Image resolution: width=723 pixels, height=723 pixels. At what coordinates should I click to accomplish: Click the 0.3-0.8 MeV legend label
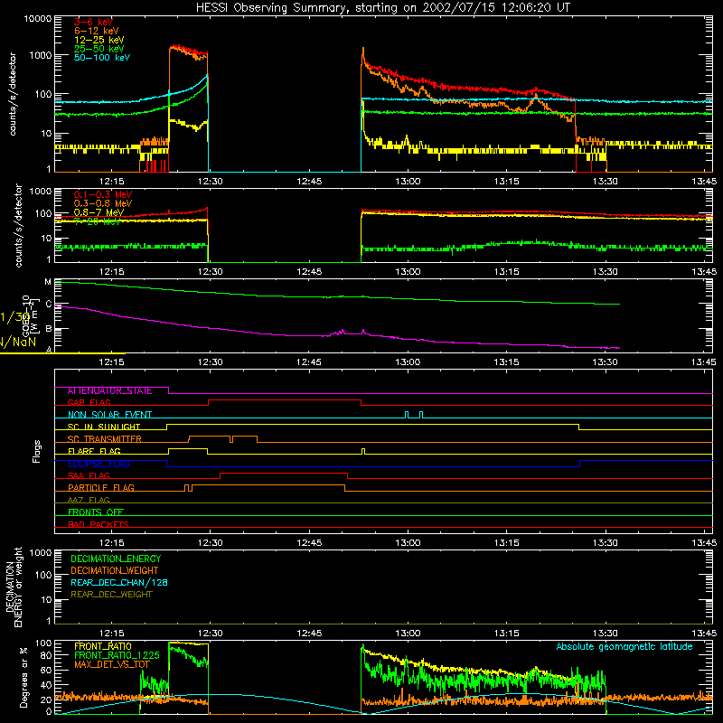pos(103,203)
